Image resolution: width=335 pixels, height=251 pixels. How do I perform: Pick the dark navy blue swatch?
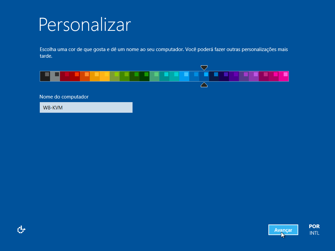(214, 76)
